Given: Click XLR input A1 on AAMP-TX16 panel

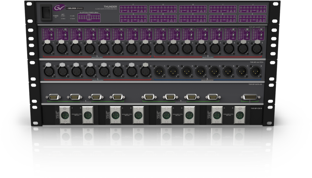Looking at the screenshot, I should pyautogui.click(x=48, y=48).
